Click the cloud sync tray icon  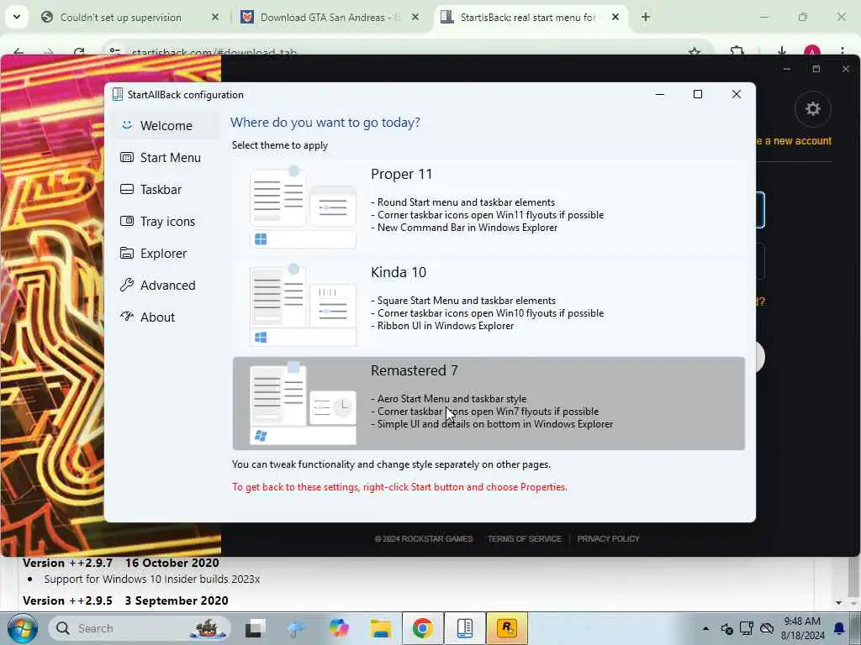[767, 628]
